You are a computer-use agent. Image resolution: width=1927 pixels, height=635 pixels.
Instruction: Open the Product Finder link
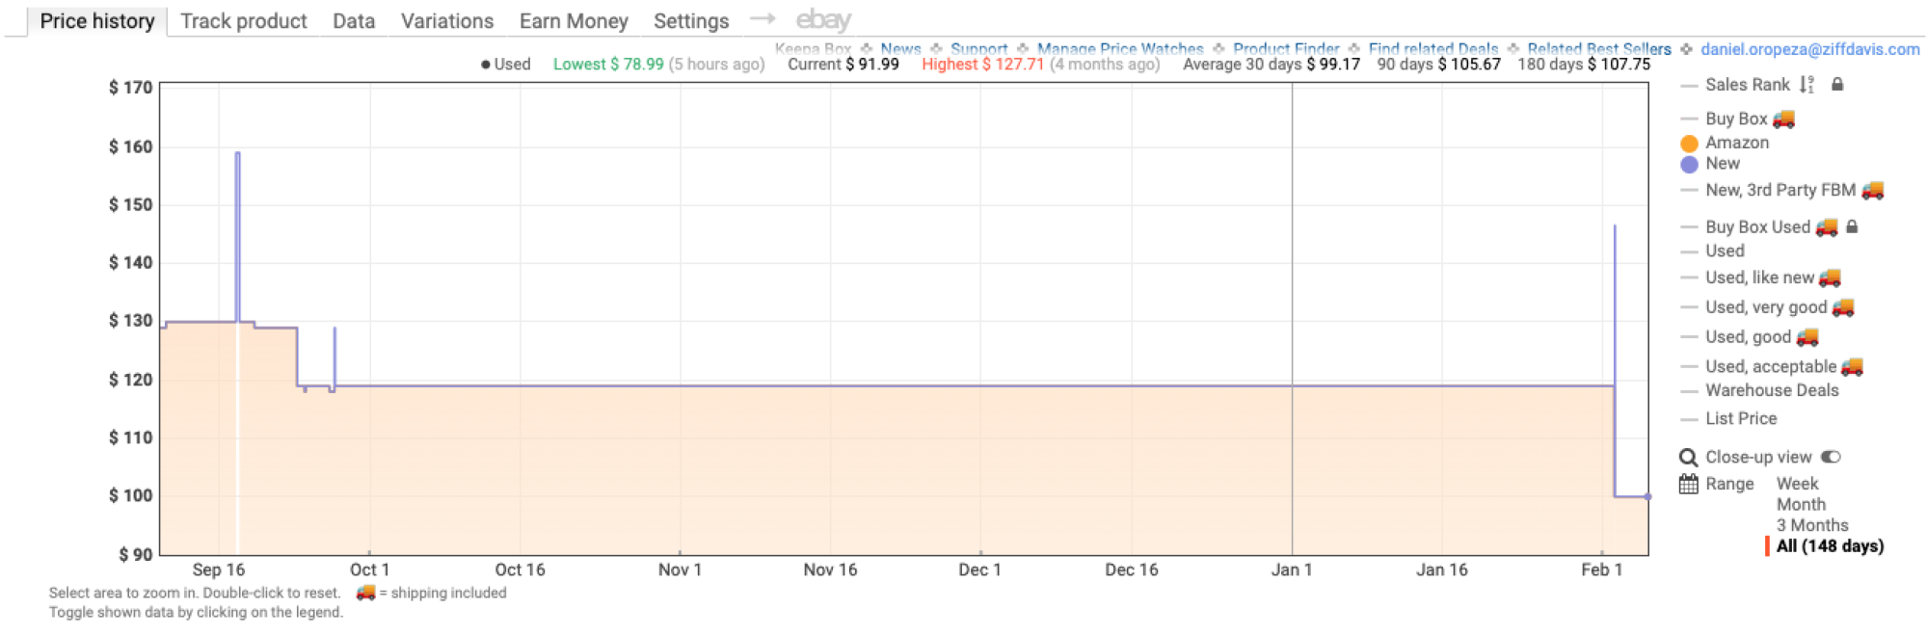tap(1286, 48)
